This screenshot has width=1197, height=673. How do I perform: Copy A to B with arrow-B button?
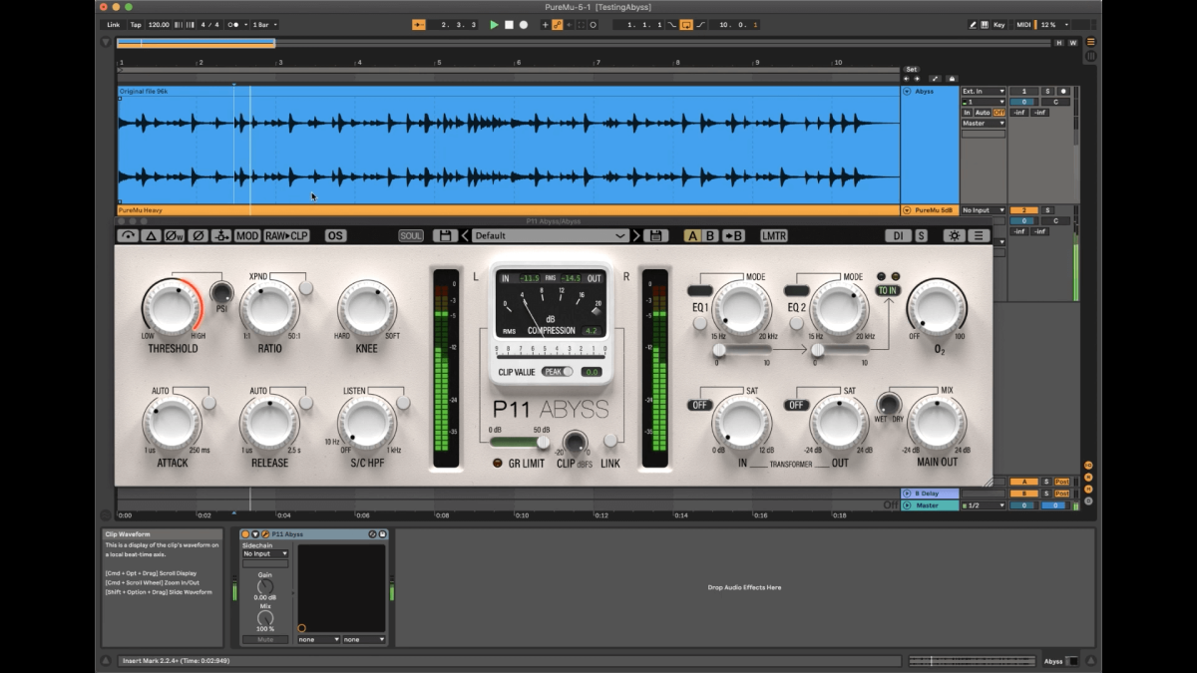point(733,236)
